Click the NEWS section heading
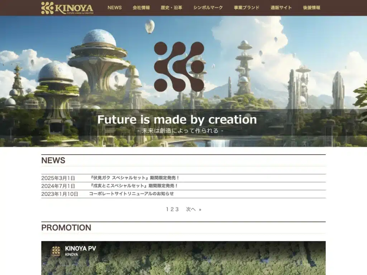The height and width of the screenshot is (275, 367). [x=53, y=160]
